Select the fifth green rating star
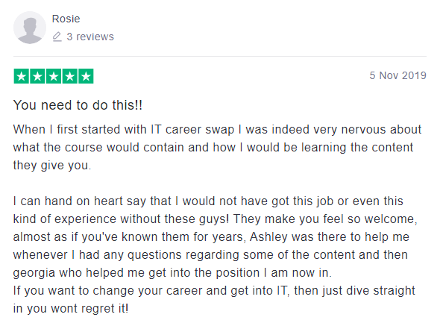The image size is (440, 323). [86, 76]
